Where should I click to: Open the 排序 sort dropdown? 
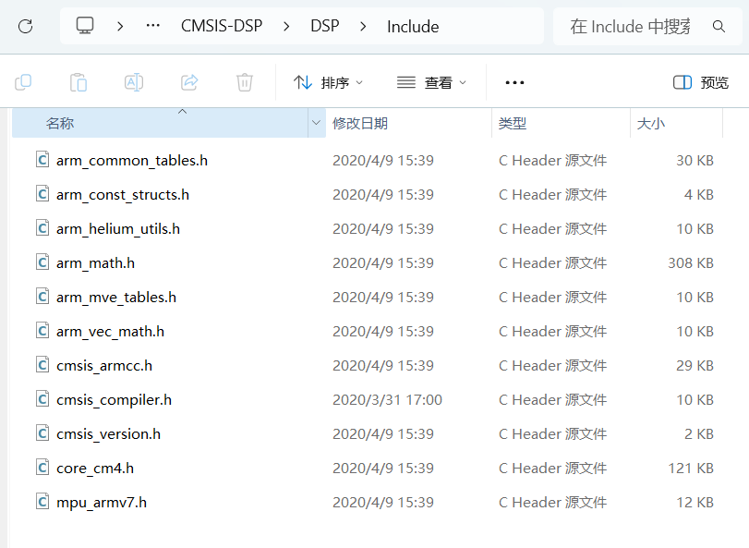[x=328, y=82]
